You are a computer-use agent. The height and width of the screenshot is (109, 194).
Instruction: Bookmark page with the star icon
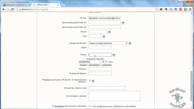(156, 9)
